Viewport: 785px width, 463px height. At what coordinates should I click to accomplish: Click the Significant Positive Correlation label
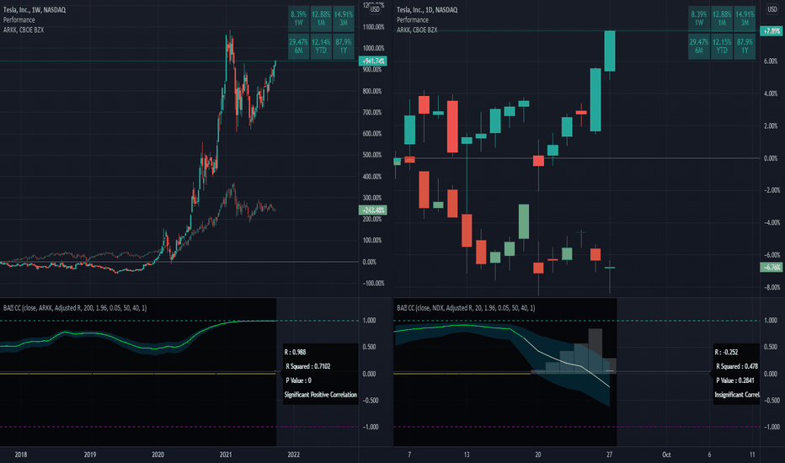point(320,395)
